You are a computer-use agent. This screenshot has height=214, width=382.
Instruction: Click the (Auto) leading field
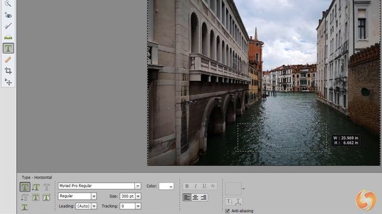(84, 206)
